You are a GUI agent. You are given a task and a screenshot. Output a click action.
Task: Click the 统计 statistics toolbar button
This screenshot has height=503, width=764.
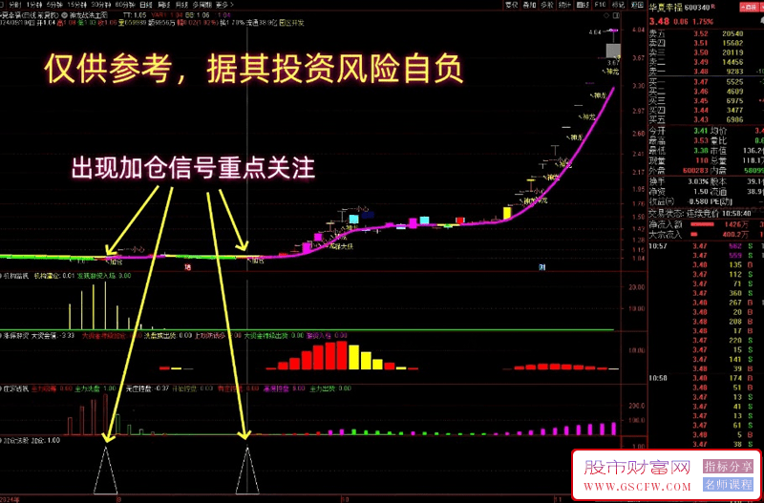[564, 5]
